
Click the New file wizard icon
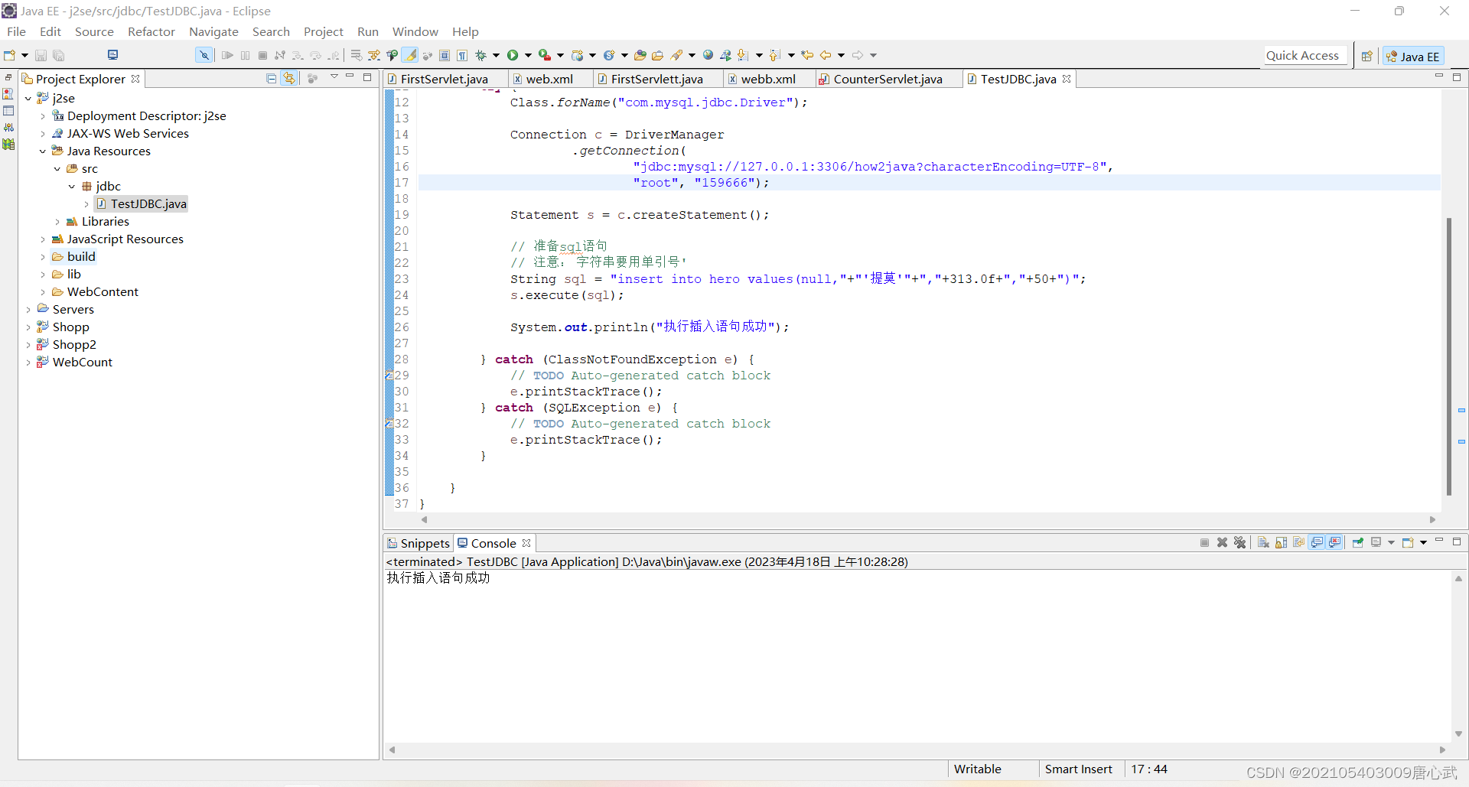coord(10,55)
